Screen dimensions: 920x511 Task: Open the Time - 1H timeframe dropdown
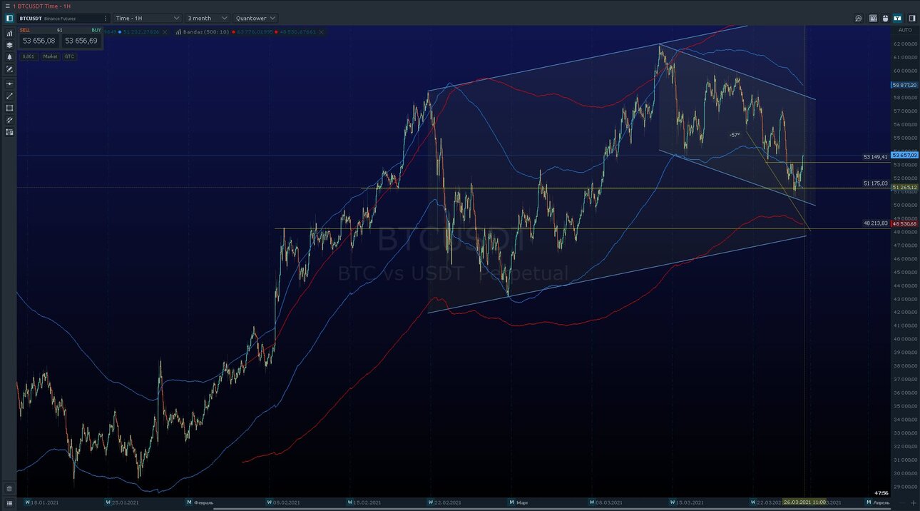[x=148, y=18]
